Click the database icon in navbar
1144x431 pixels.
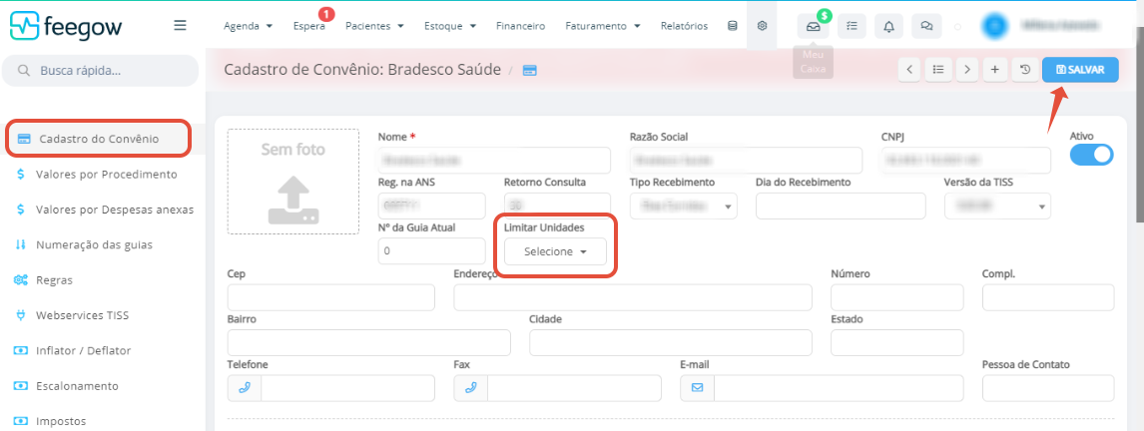pos(733,26)
